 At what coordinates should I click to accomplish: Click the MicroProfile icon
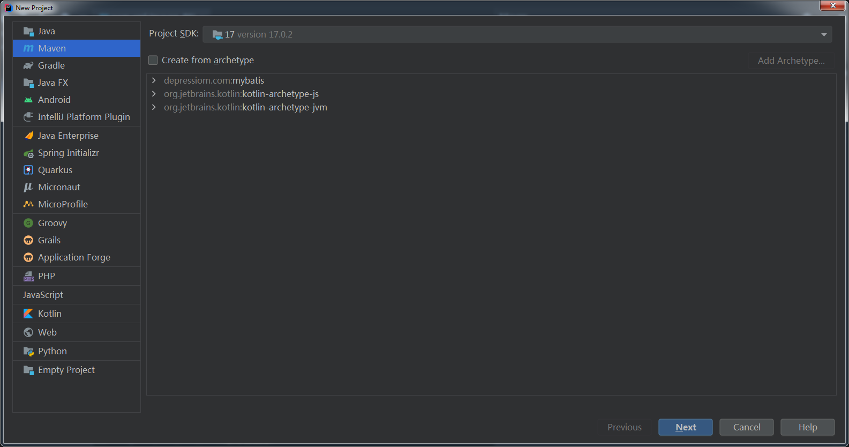coord(28,204)
